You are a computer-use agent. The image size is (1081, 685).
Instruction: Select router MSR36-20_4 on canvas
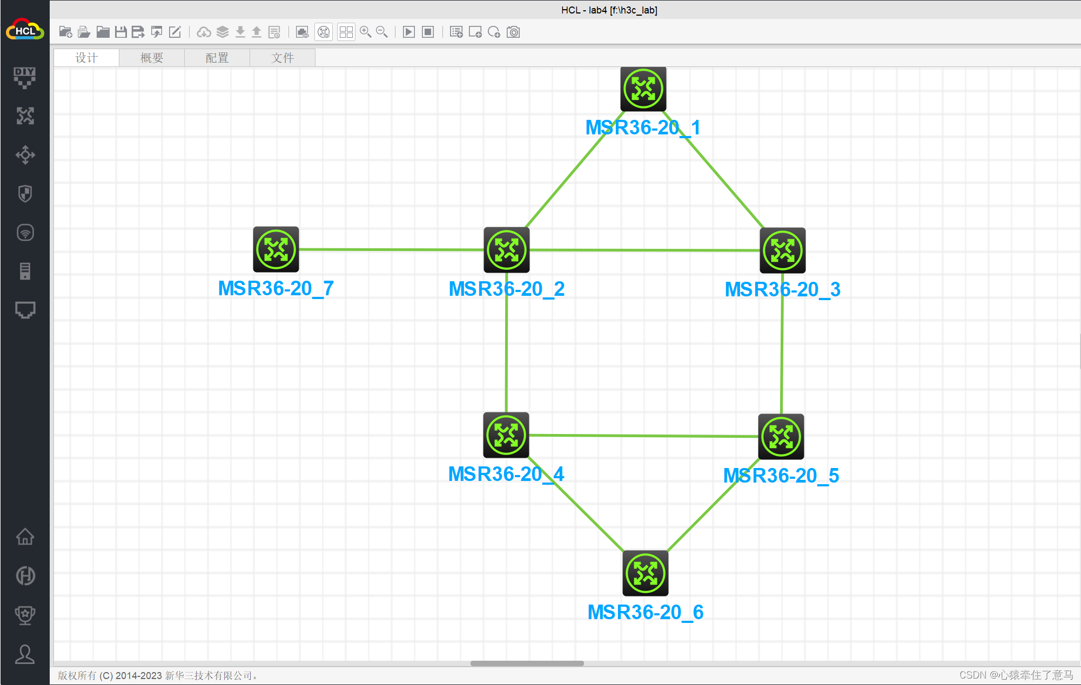coord(506,435)
